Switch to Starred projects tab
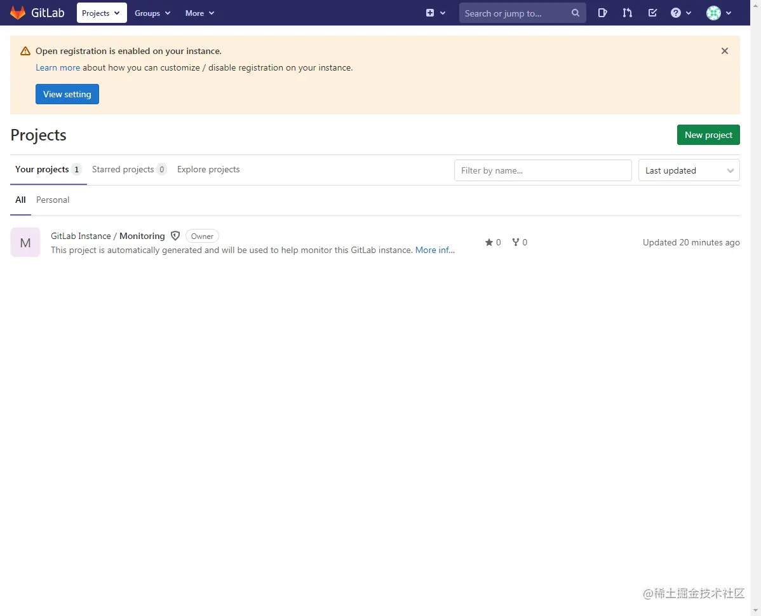The height and width of the screenshot is (616, 761). 129,170
